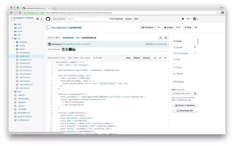234x146 pixels.
Task: Click the GitHub Octocat logo
Action: click(x=48, y=19)
